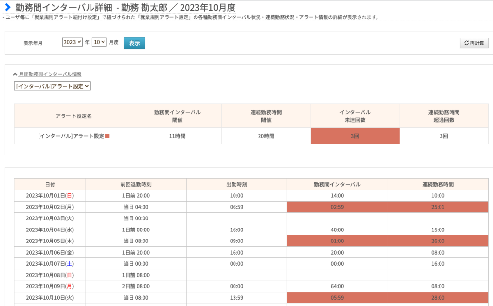Click the blue chevron icon beside page title
Viewport: 493px width, 306px height.
coord(8,7)
